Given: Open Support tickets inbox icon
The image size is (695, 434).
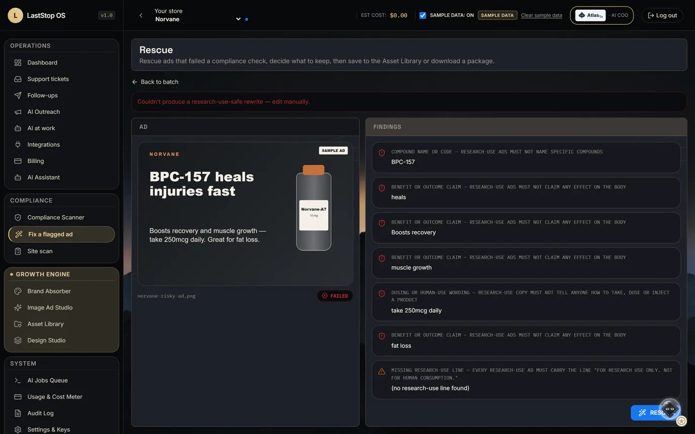Looking at the screenshot, I should pyautogui.click(x=18, y=79).
